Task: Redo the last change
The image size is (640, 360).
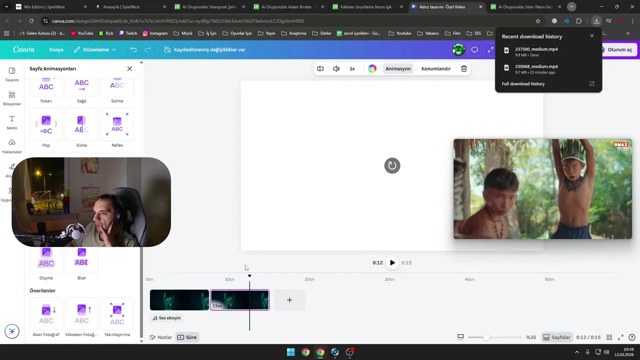Action: click(x=147, y=49)
